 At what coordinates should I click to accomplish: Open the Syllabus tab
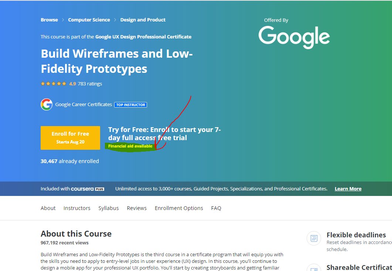click(x=109, y=208)
